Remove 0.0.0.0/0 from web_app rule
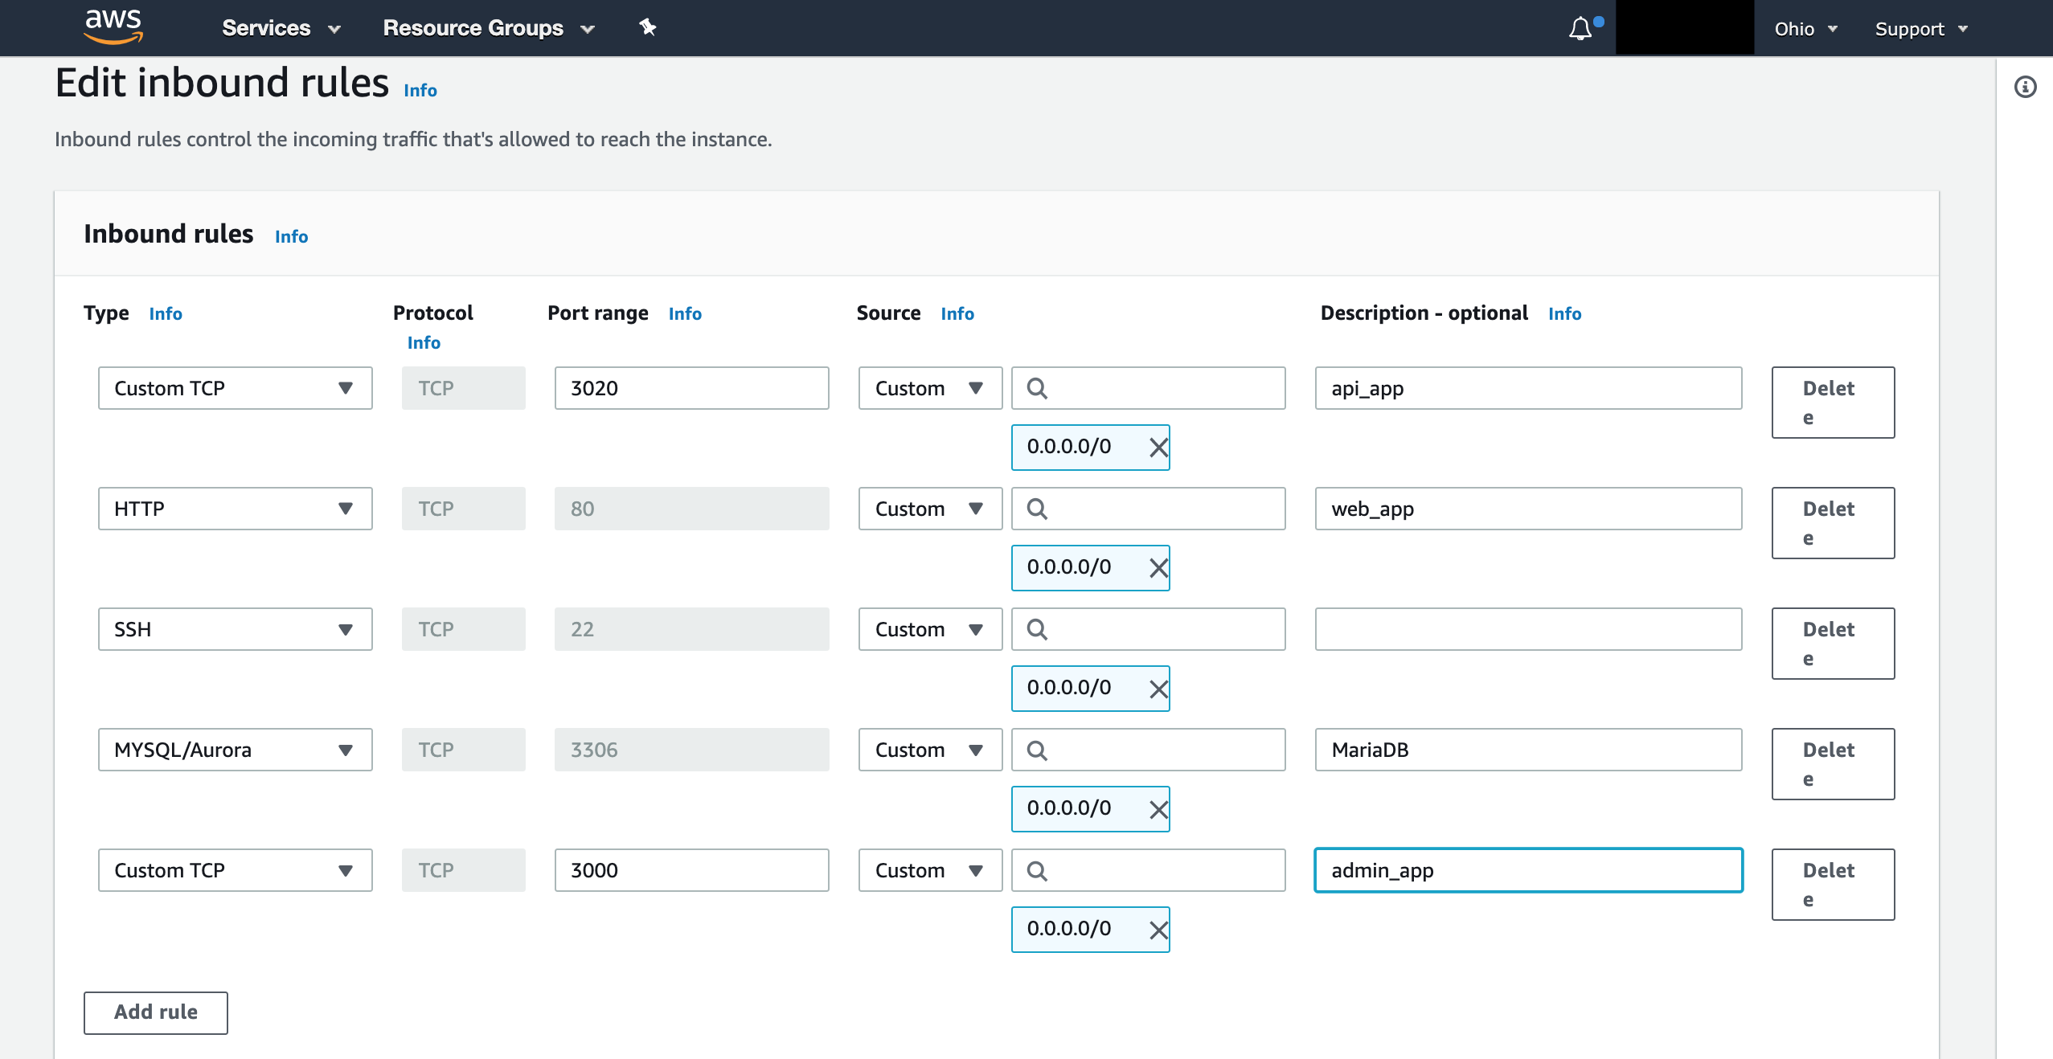 click(1158, 568)
